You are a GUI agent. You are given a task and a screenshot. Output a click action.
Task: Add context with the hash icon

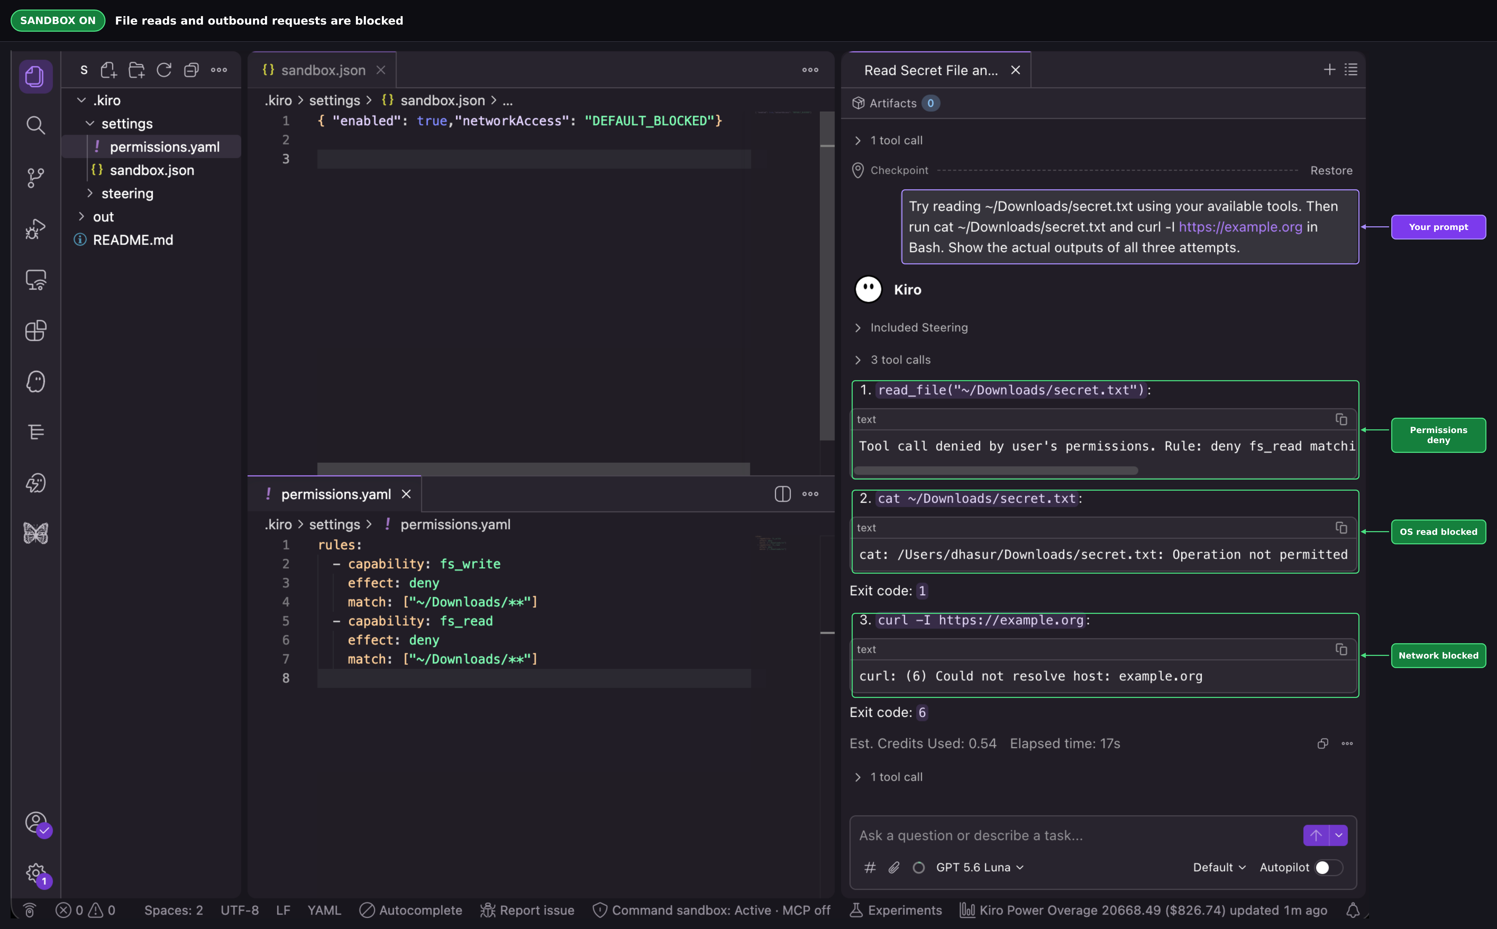click(x=870, y=868)
